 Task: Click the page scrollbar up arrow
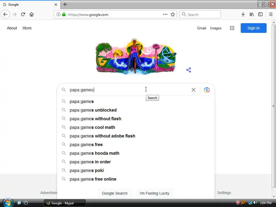[x=274, y=23]
